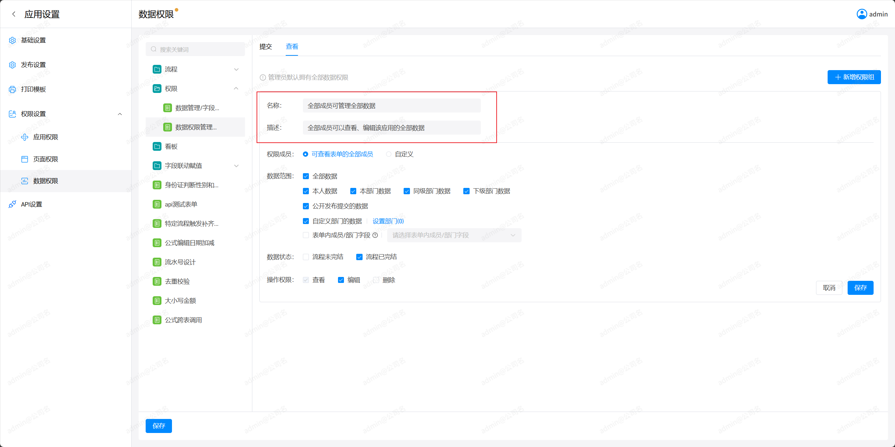Expand the 流程 folder chevron
895x447 pixels.
(x=236, y=69)
